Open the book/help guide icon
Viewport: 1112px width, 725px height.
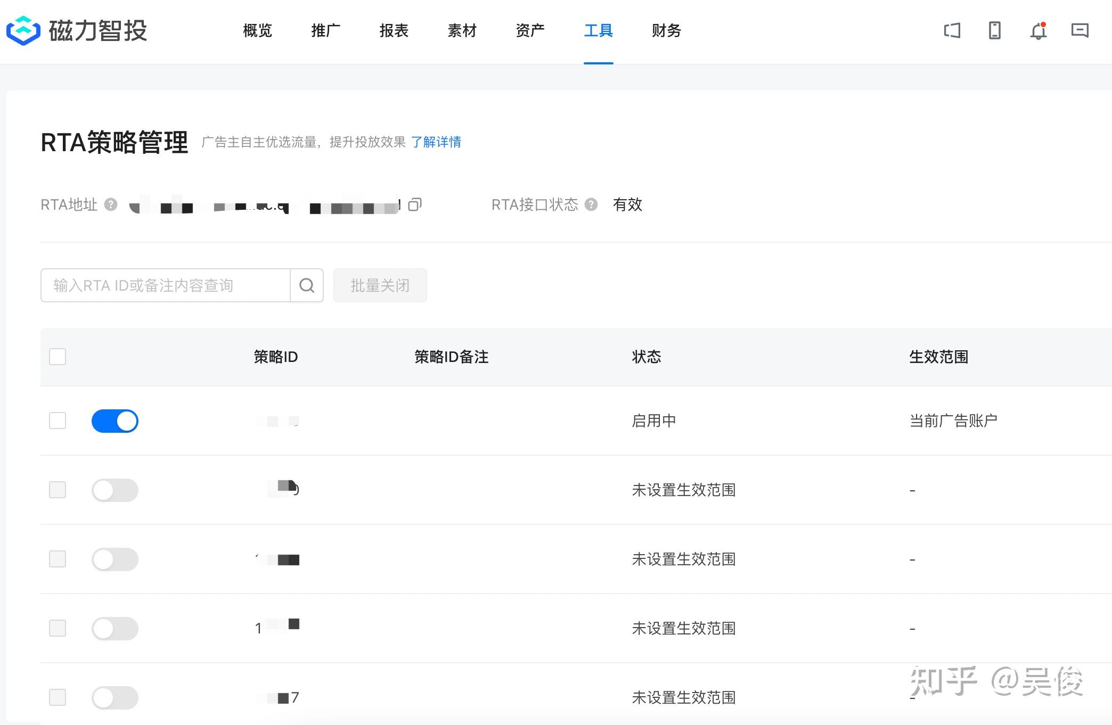(952, 30)
